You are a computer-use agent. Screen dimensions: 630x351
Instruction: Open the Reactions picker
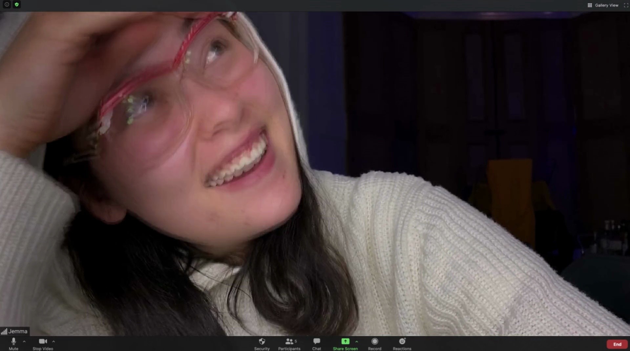[402, 344]
